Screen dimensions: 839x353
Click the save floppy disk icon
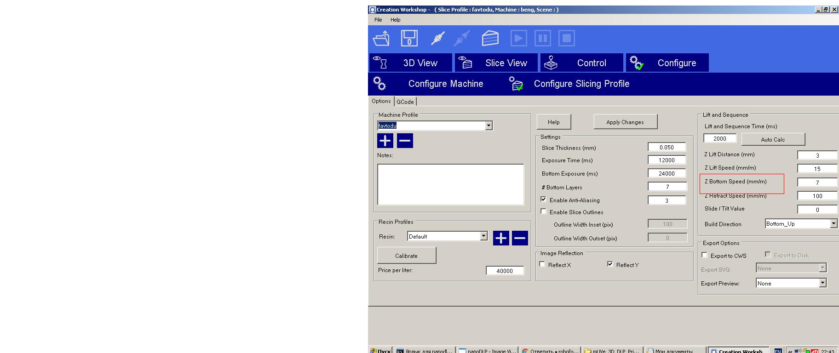(409, 38)
